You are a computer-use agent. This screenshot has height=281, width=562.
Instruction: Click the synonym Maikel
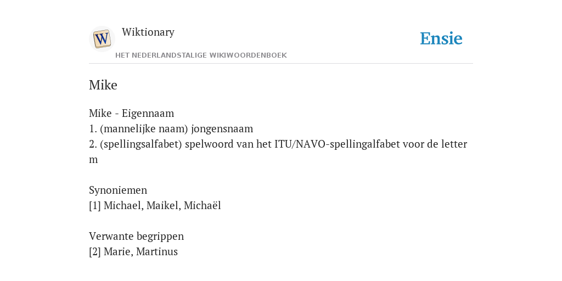click(x=164, y=206)
